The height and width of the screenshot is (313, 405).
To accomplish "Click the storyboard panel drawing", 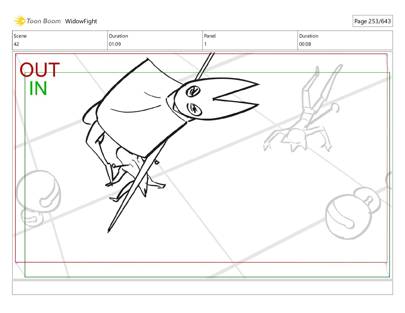I will 202,165.
